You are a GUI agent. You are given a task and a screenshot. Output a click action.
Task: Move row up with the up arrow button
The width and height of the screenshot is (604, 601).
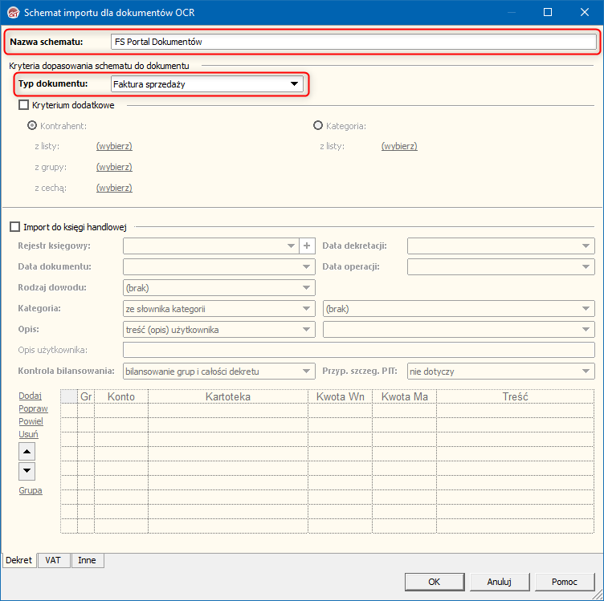(x=27, y=451)
